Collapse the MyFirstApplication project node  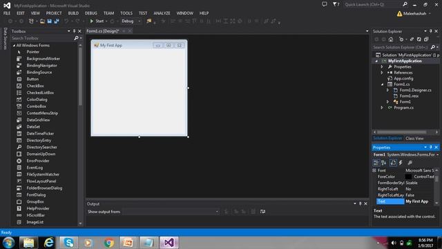coord(376,61)
